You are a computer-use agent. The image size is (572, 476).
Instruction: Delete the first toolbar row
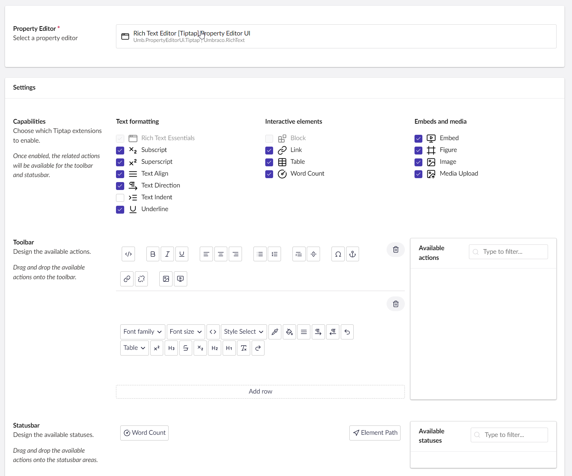[396, 249]
